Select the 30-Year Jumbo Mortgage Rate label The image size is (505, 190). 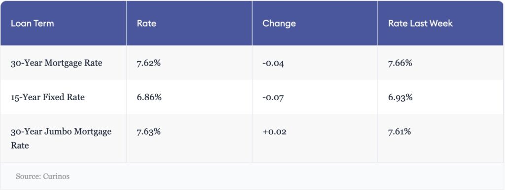[x=61, y=139]
